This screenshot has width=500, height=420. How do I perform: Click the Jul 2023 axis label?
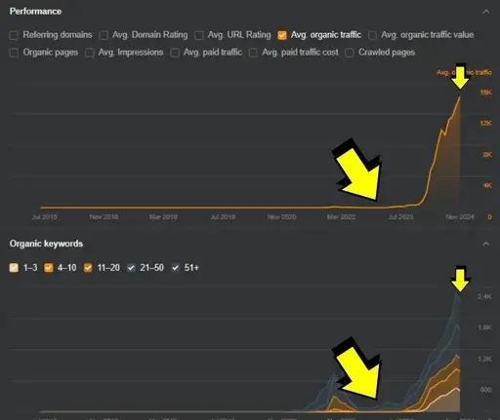(x=400, y=217)
